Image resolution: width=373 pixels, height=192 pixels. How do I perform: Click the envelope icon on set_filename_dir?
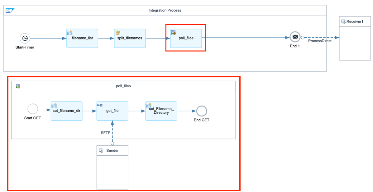point(54,105)
